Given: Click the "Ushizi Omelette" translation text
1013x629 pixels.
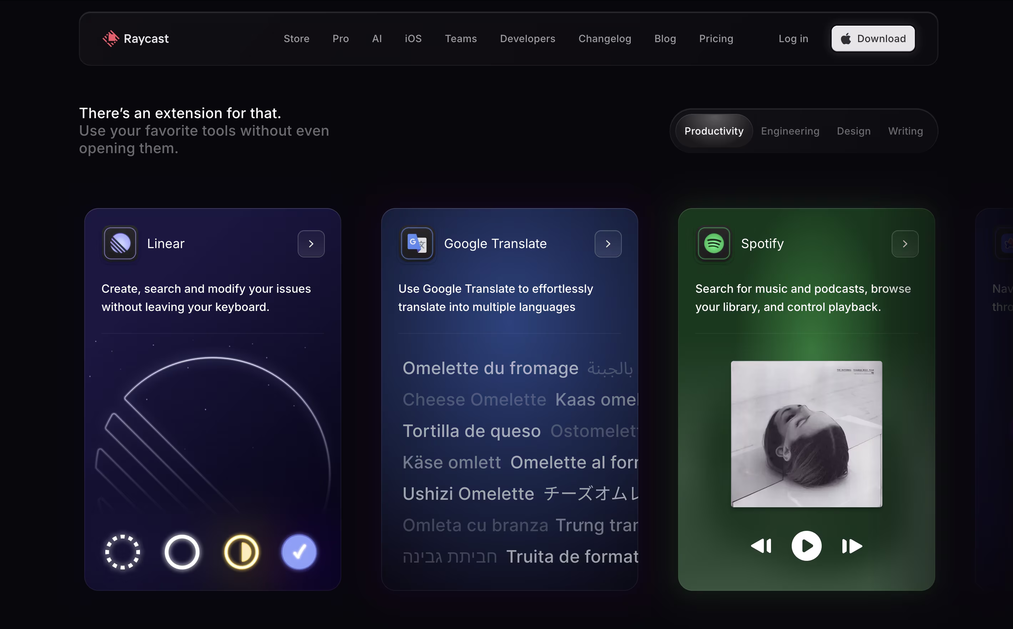Looking at the screenshot, I should 468,494.
